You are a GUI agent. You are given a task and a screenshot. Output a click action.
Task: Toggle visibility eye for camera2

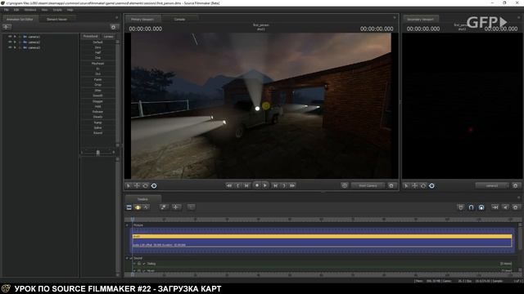click(10, 42)
